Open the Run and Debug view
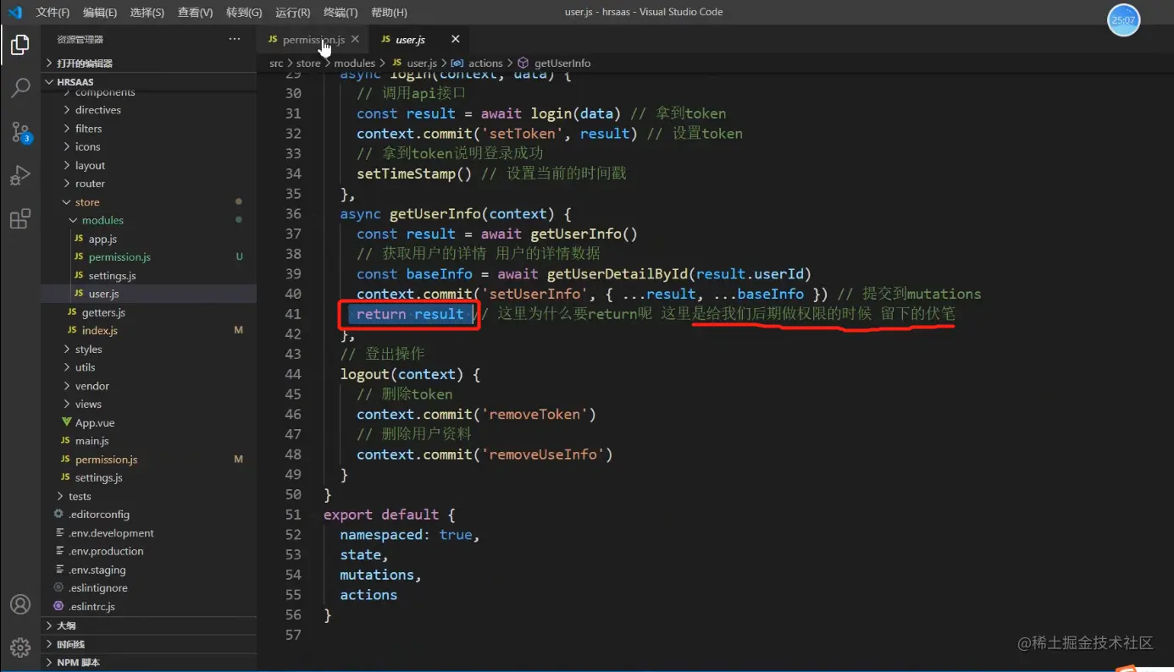The image size is (1174, 672). pyautogui.click(x=20, y=175)
